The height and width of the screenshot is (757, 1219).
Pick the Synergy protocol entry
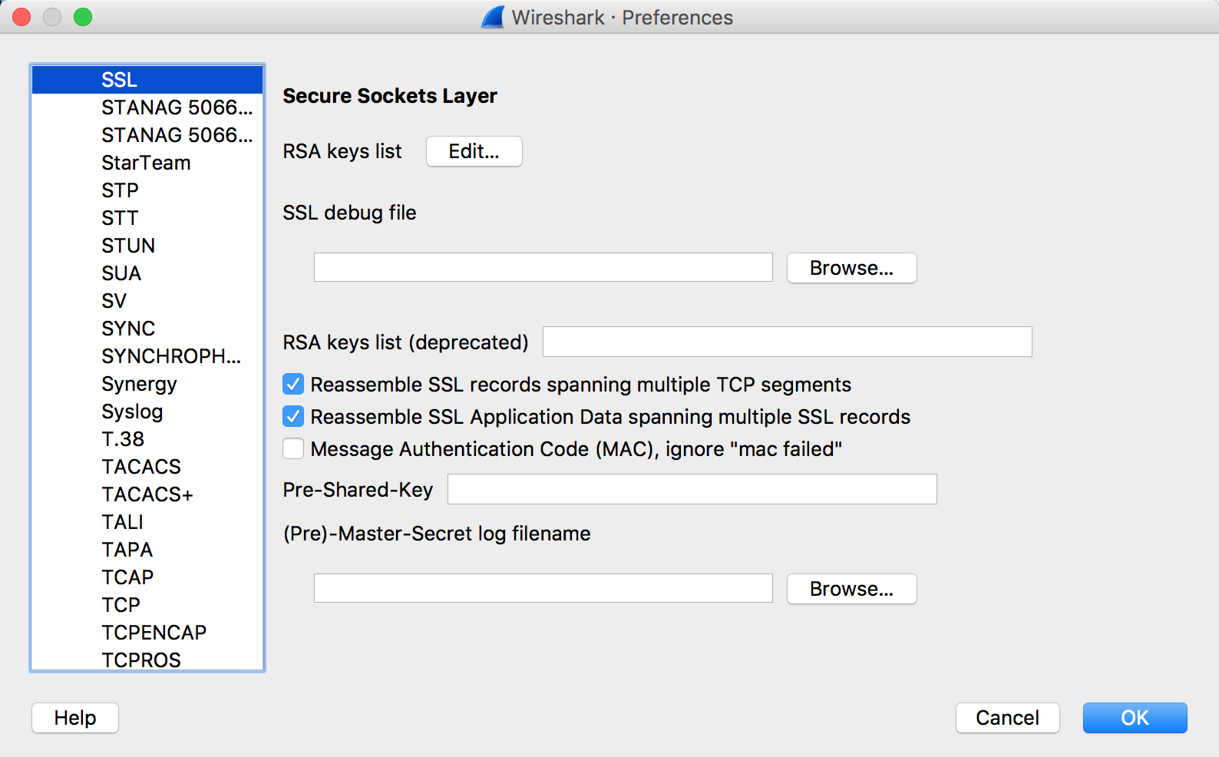pyautogui.click(x=139, y=384)
